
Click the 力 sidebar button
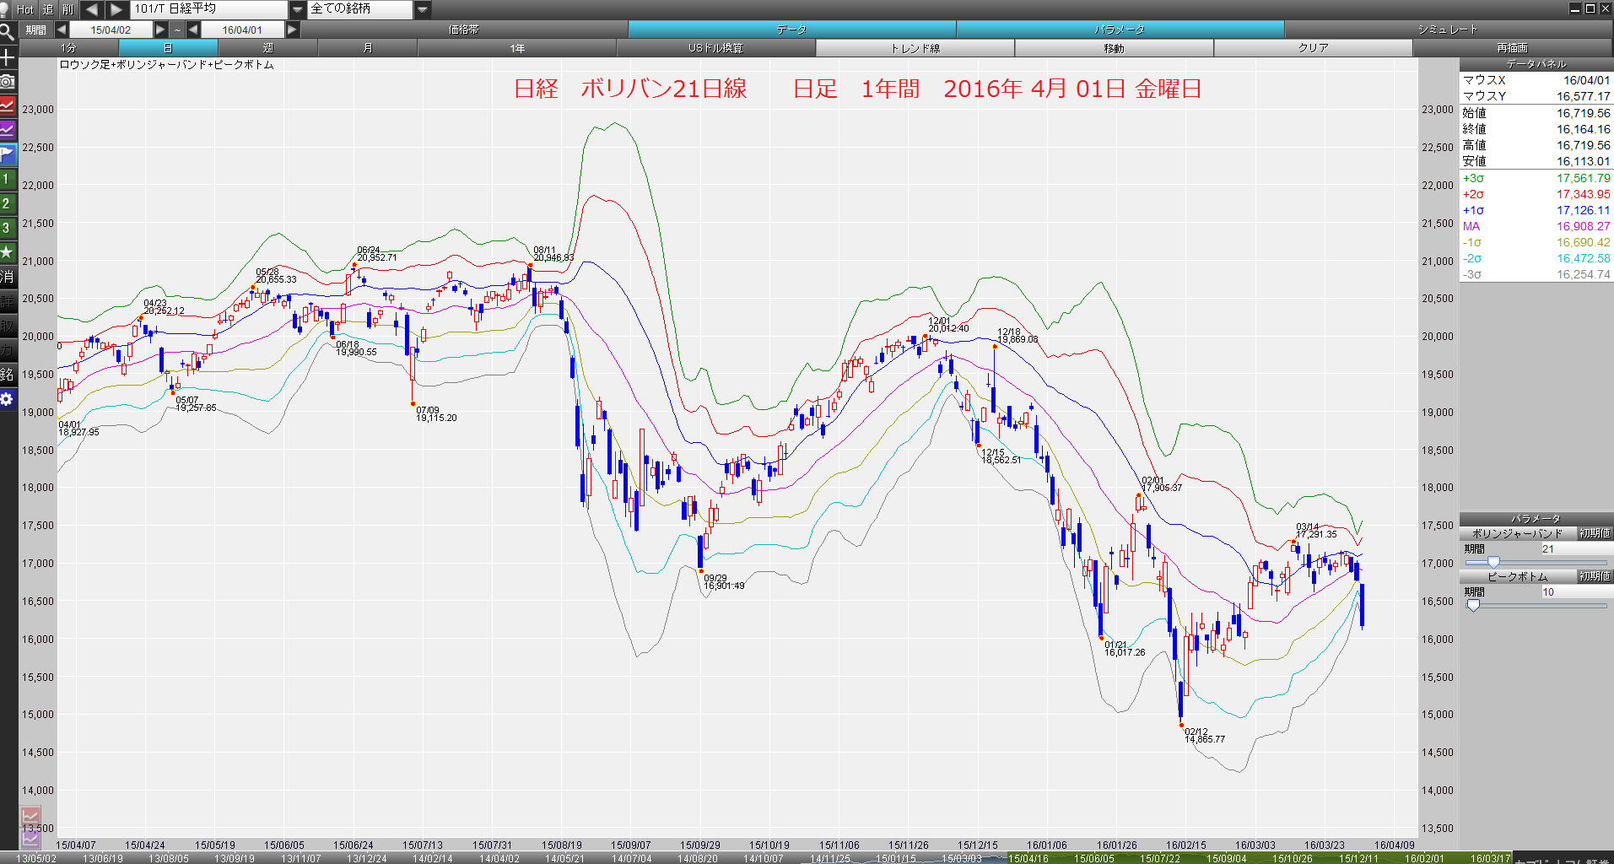click(8, 350)
